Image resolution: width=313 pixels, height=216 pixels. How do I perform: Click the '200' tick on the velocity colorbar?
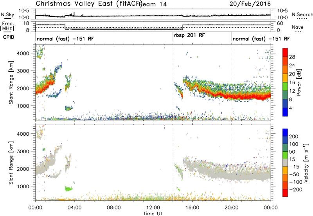[294, 136]
